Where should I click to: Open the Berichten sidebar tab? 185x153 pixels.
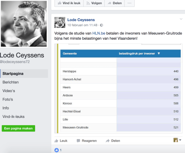coord(11,82)
